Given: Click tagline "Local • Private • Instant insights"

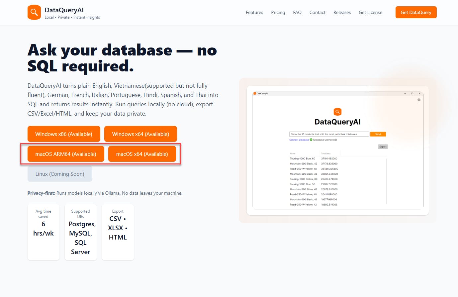Looking at the screenshot, I should [x=72, y=17].
